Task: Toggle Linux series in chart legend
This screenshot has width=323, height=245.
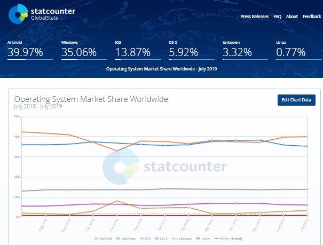Action: coord(203,239)
